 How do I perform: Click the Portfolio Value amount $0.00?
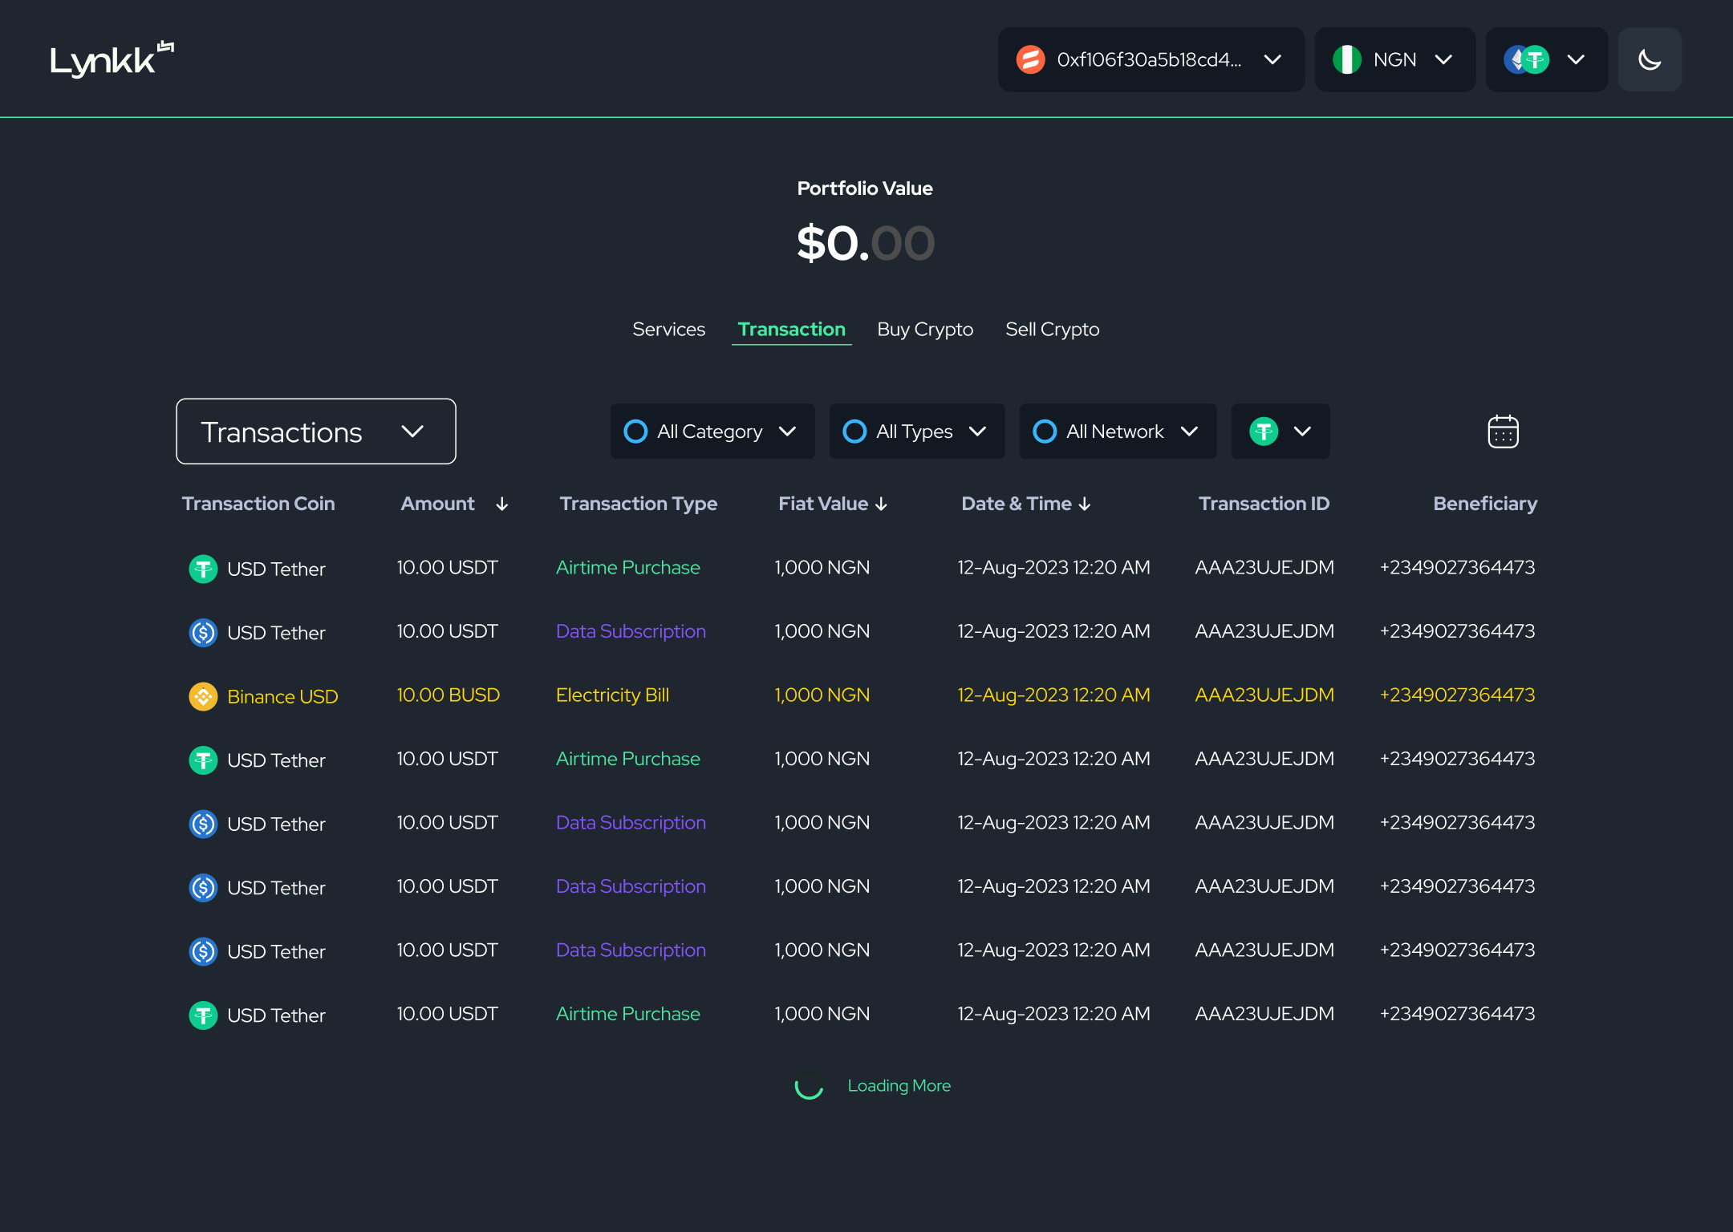click(x=865, y=243)
